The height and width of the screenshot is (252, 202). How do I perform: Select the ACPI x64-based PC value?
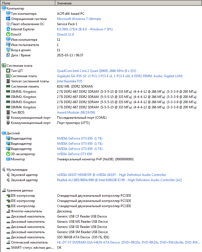71,13
